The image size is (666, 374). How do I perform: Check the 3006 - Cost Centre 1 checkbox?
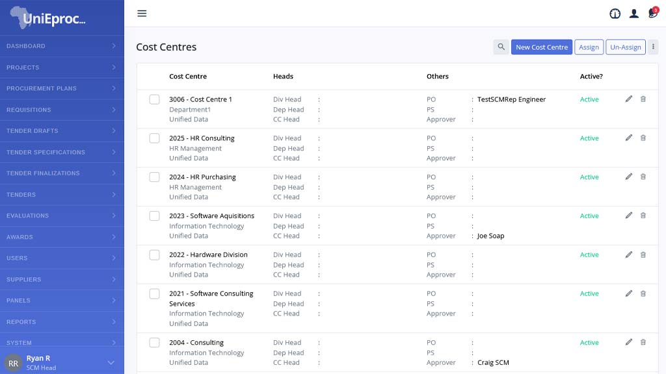coord(154,99)
